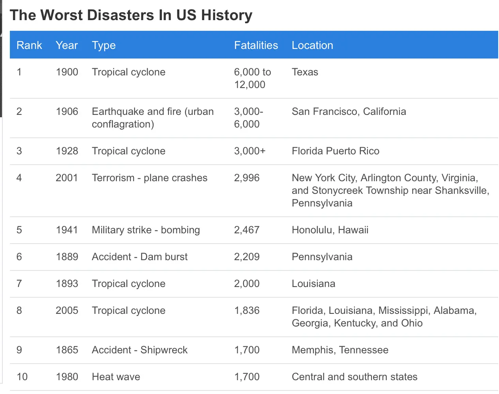Screen dimensions: 499x394
Task: Click the 'Terrorism - plane crashes' cell
Action: point(150,178)
